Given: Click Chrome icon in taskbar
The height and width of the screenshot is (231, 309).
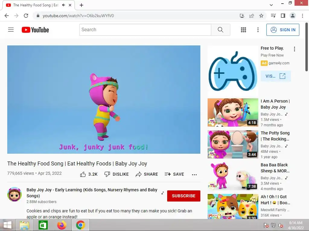Looking at the screenshot, I should coord(80,225).
